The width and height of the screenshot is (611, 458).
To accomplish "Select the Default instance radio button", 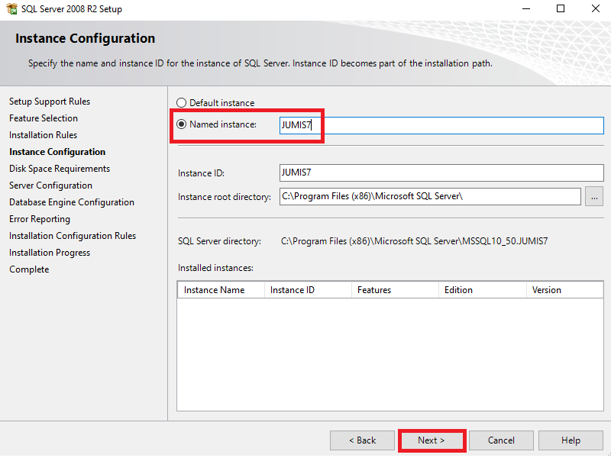I will pos(181,103).
